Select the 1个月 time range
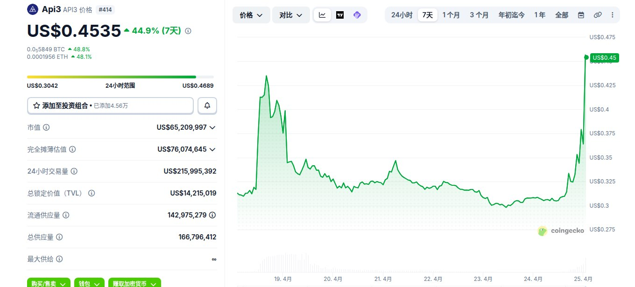This screenshot has width=635, height=287. click(x=451, y=15)
